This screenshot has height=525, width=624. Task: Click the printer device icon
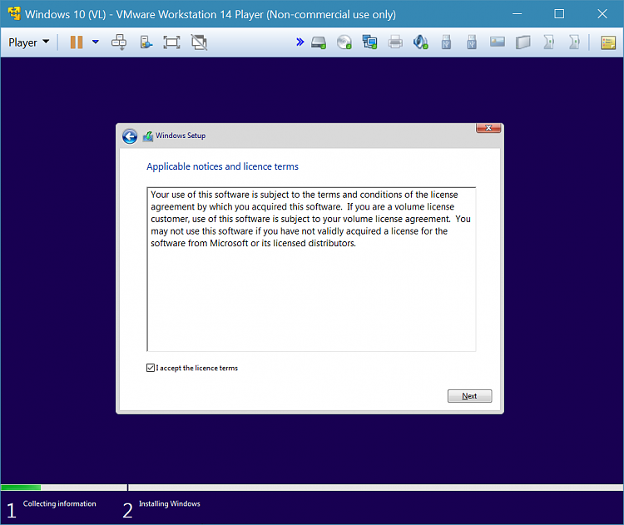point(395,42)
